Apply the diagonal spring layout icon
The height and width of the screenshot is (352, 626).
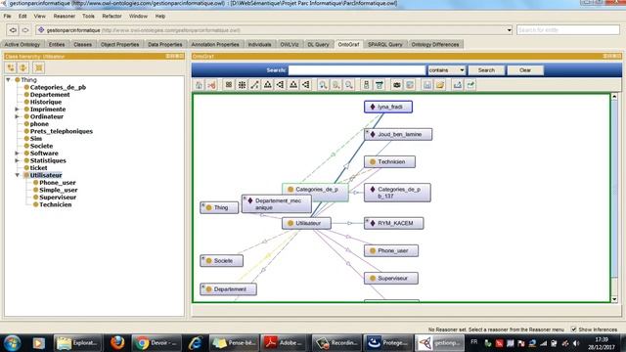[254, 85]
